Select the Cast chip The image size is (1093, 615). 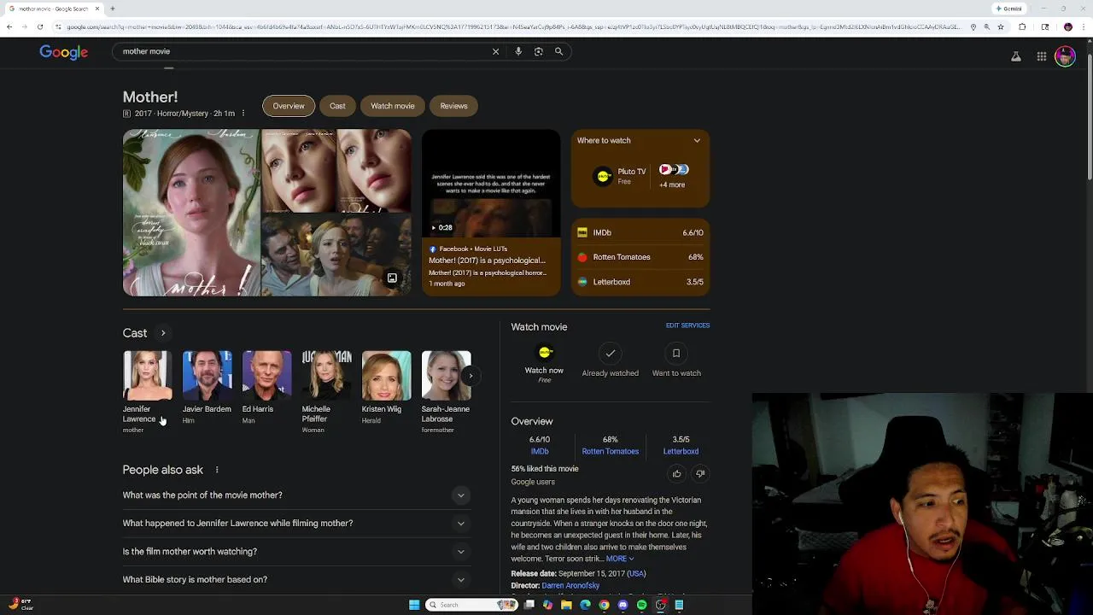[337, 106]
